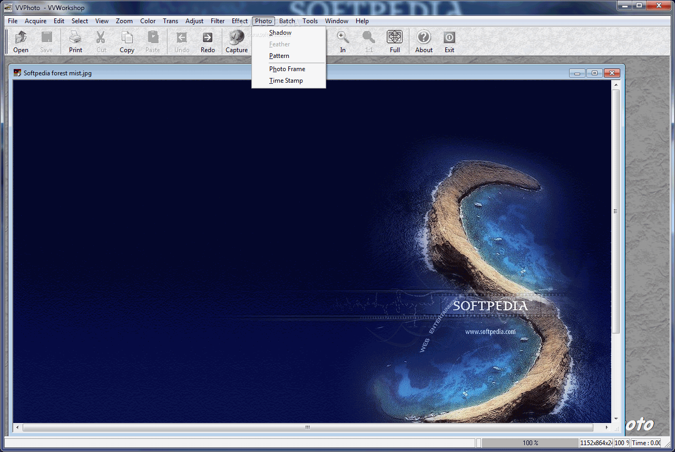Image resolution: width=675 pixels, height=452 pixels.
Task: Open the Edit menu
Action: [59, 21]
